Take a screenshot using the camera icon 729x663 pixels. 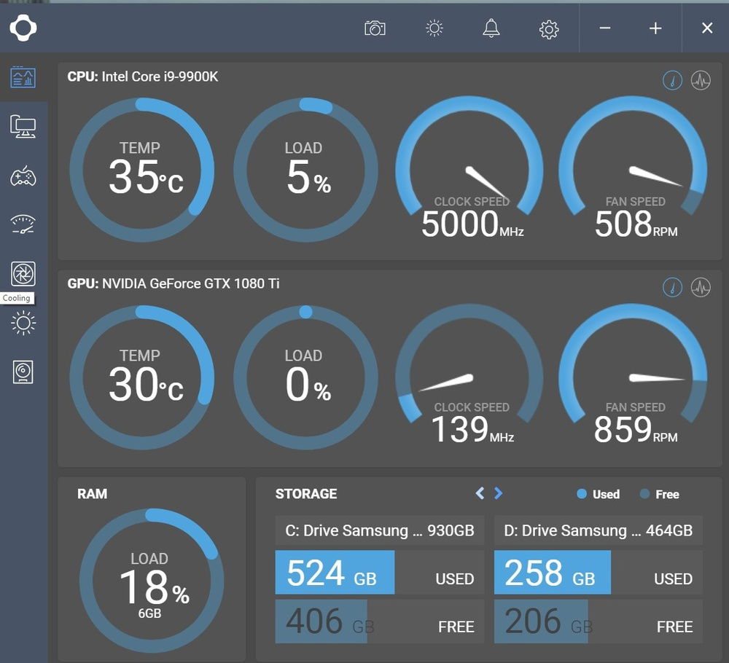(374, 28)
